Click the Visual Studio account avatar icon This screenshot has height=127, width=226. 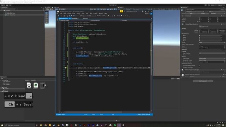tap(151, 14)
